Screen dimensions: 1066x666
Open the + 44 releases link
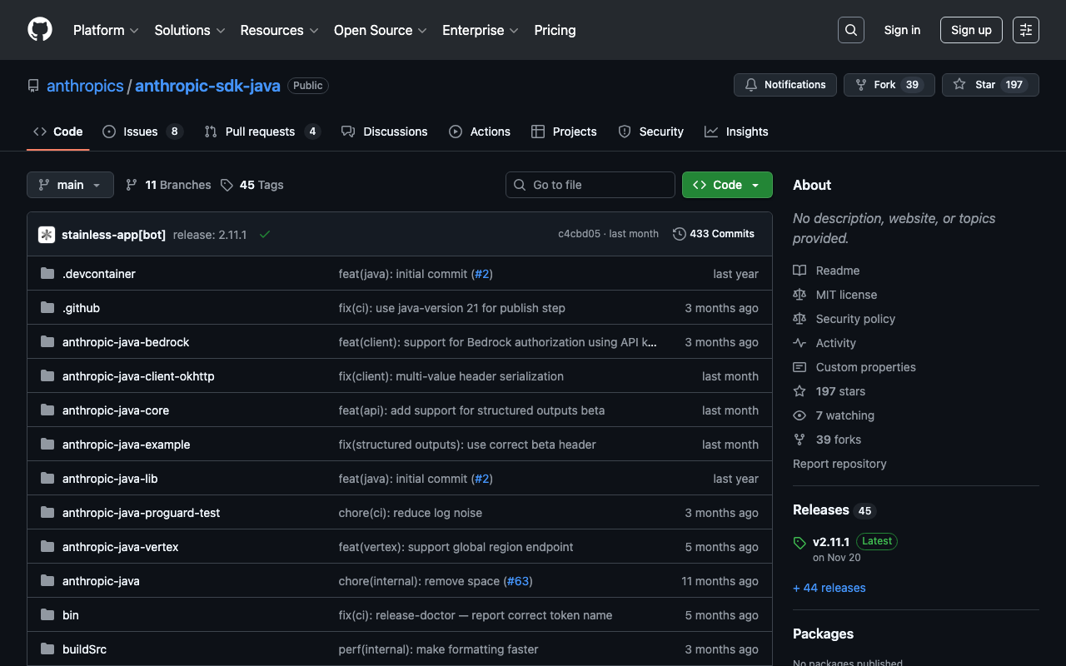click(829, 588)
